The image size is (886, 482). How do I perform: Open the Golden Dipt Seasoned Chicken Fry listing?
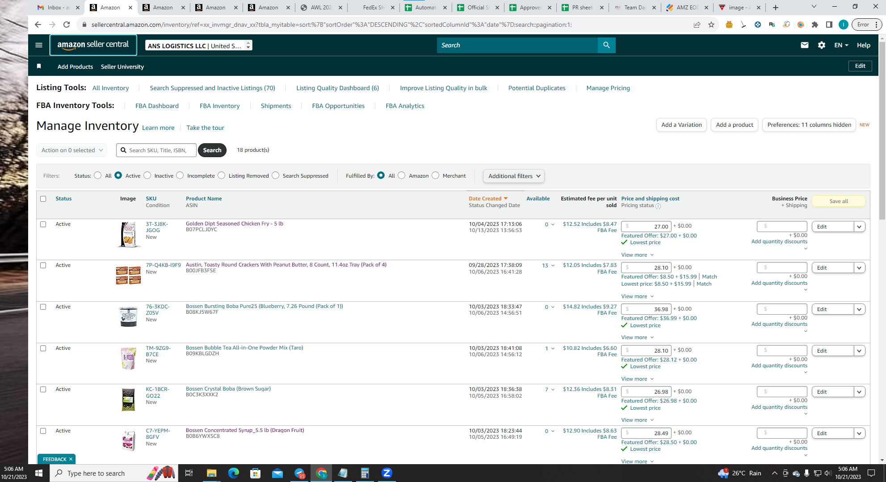click(234, 224)
